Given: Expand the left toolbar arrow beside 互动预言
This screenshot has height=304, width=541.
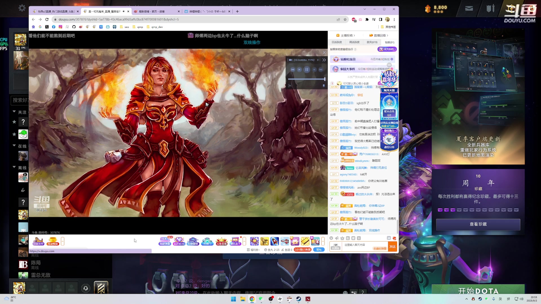Looking at the screenshot, I should (x=63, y=241).
